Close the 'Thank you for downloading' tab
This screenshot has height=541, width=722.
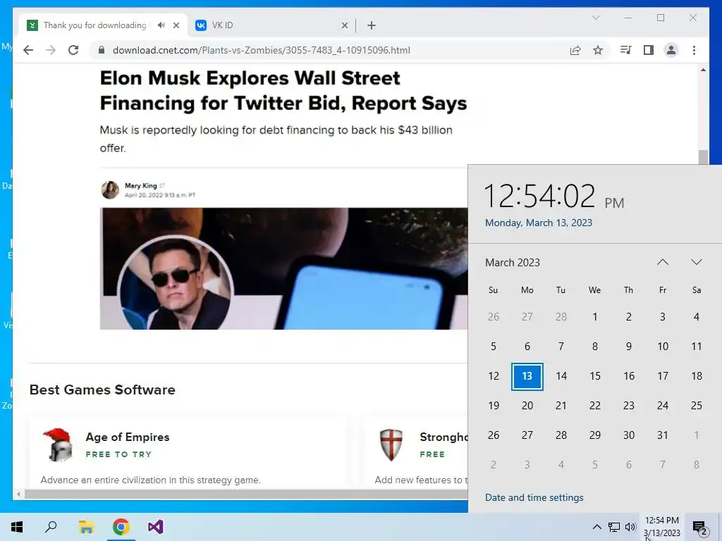click(176, 25)
